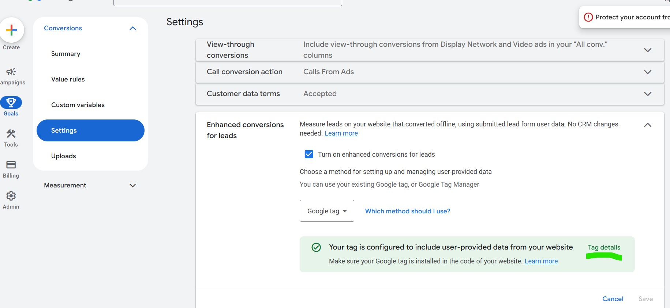Collapse Enhanced conversions for leads panel
Screen dimensions: 670x308
click(648, 125)
